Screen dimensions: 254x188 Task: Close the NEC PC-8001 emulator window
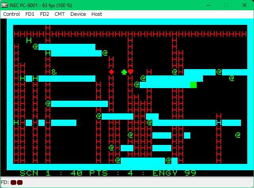click(244, 6)
